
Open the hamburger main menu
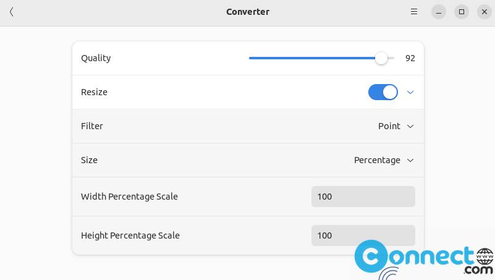414,12
